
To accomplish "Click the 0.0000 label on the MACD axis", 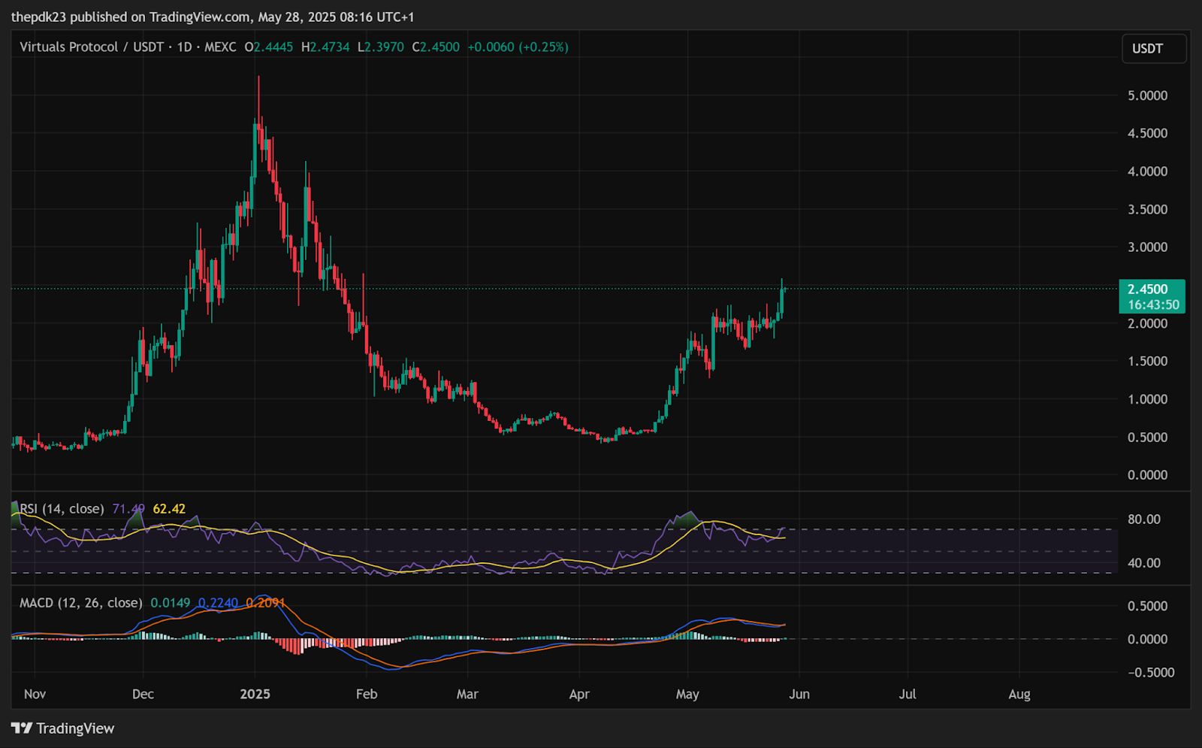I will click(1147, 639).
